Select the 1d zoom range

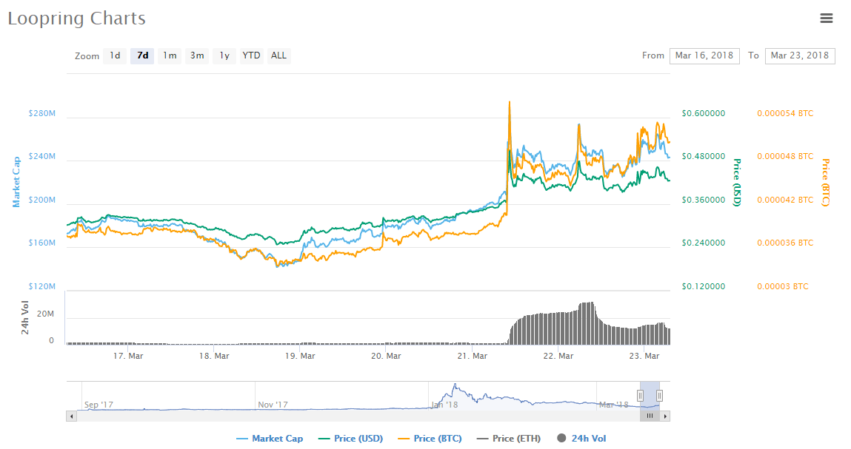[x=115, y=55]
